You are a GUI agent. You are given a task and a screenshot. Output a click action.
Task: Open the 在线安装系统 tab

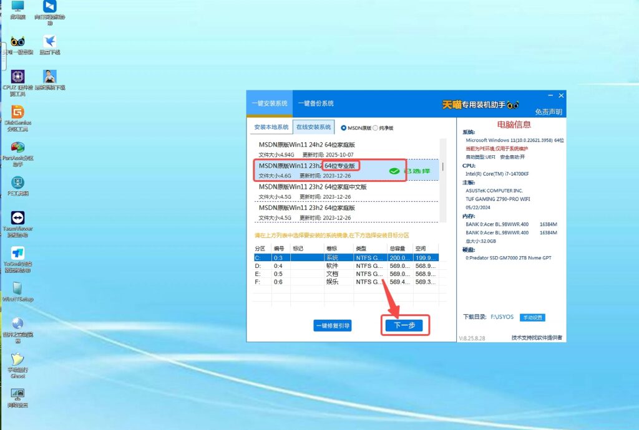[x=313, y=127]
